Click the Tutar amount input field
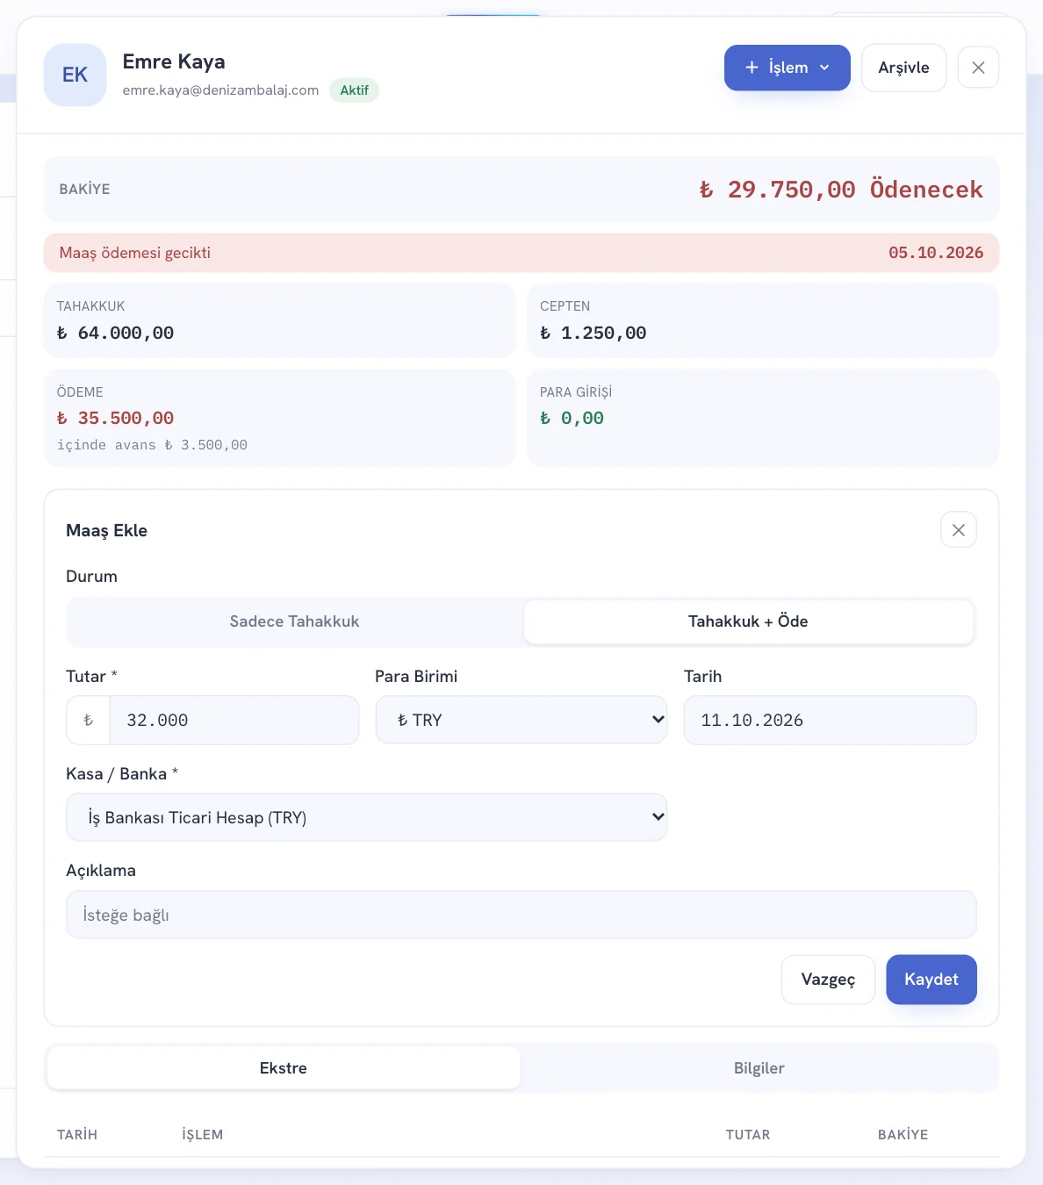The width and height of the screenshot is (1043, 1185). coord(234,721)
